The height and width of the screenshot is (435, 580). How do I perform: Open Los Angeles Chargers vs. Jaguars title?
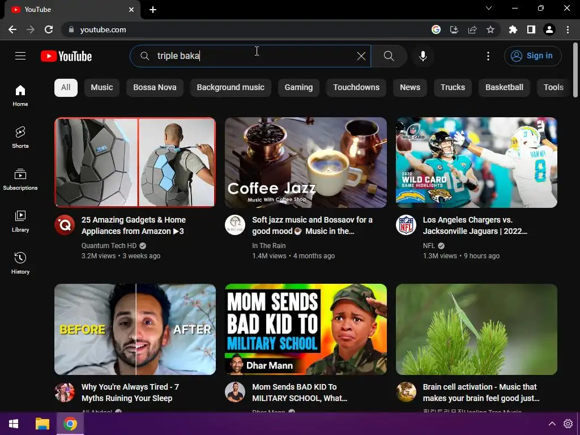475,225
